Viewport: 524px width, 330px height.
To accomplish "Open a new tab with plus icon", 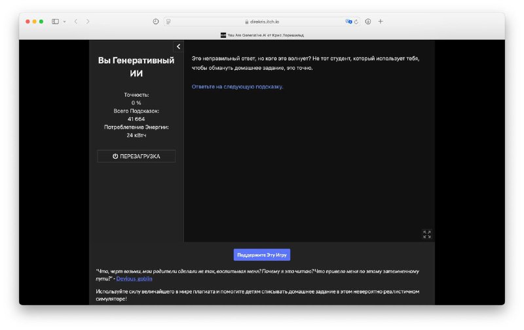I will [381, 22].
